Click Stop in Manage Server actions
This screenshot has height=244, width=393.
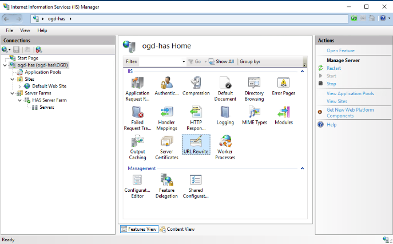click(x=331, y=84)
